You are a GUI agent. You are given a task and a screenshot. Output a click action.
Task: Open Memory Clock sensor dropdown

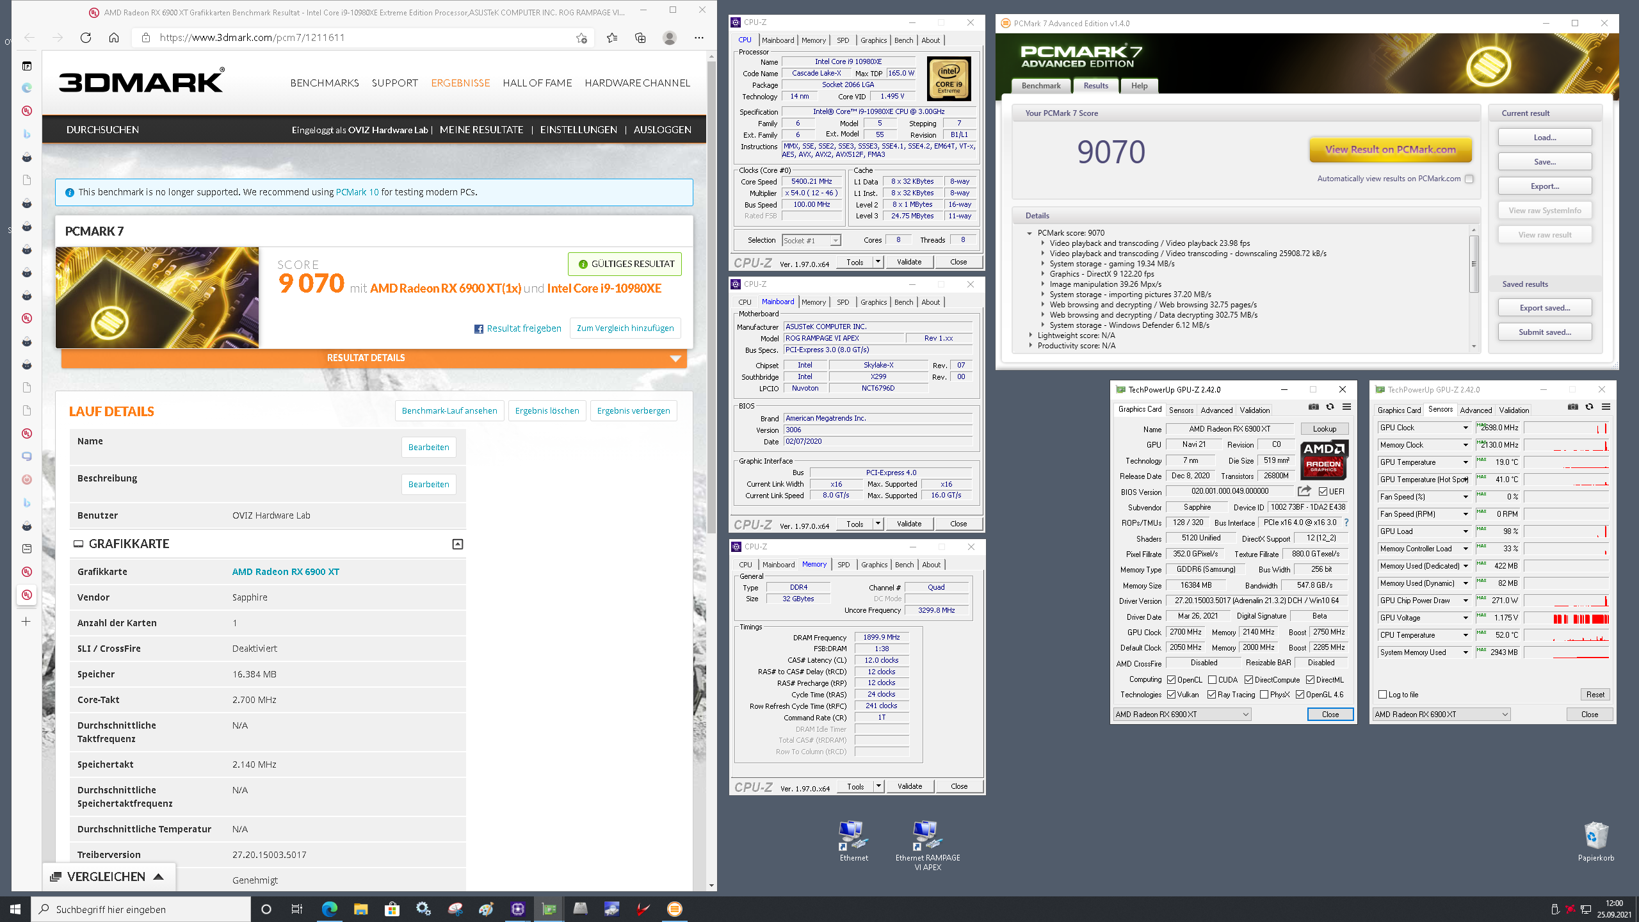coord(1465,445)
